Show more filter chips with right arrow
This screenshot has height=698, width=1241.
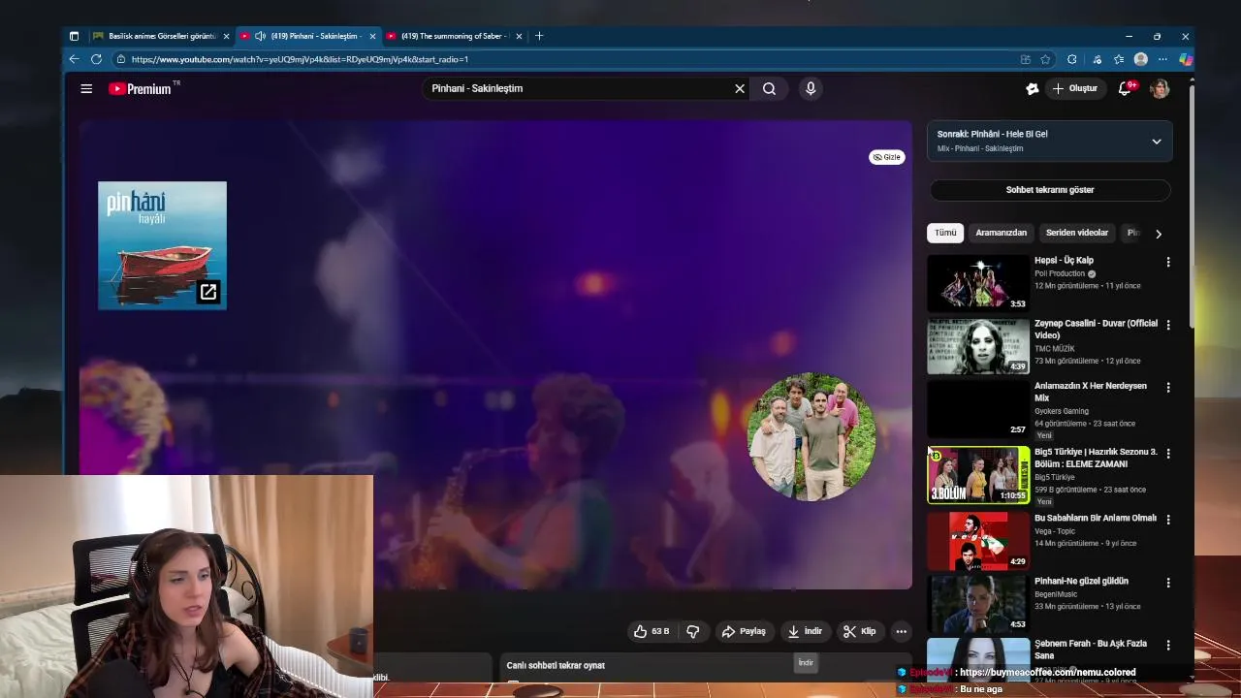[x=1158, y=234]
